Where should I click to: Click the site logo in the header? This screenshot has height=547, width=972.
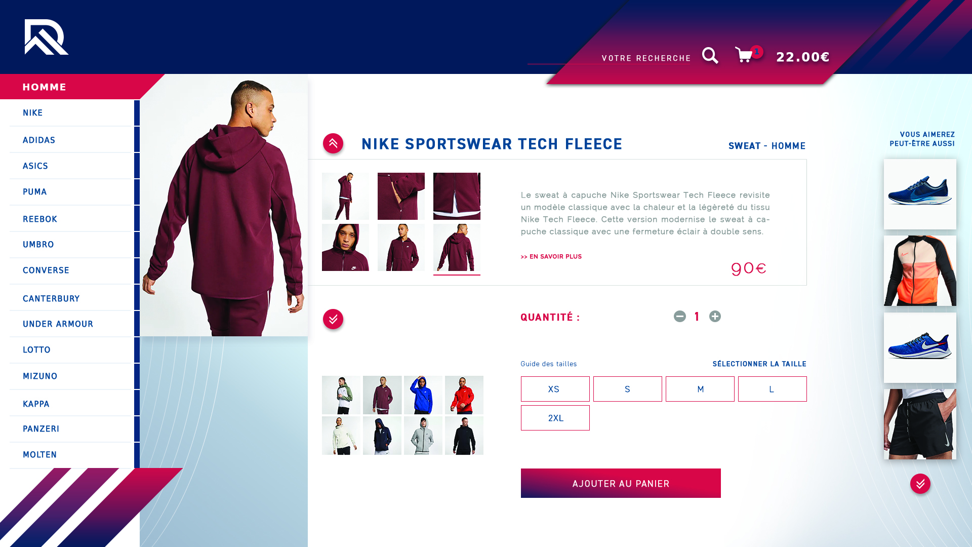tap(47, 37)
